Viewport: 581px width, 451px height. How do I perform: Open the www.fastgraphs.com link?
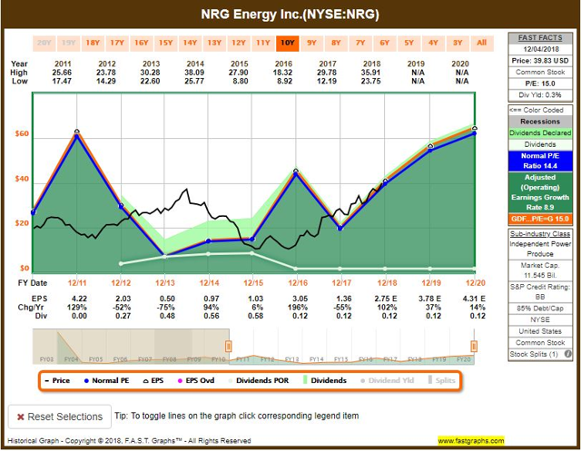[x=471, y=441]
